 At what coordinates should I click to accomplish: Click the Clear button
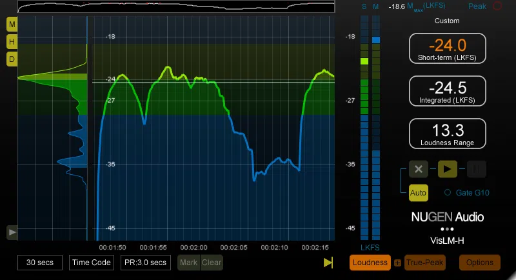212,263
